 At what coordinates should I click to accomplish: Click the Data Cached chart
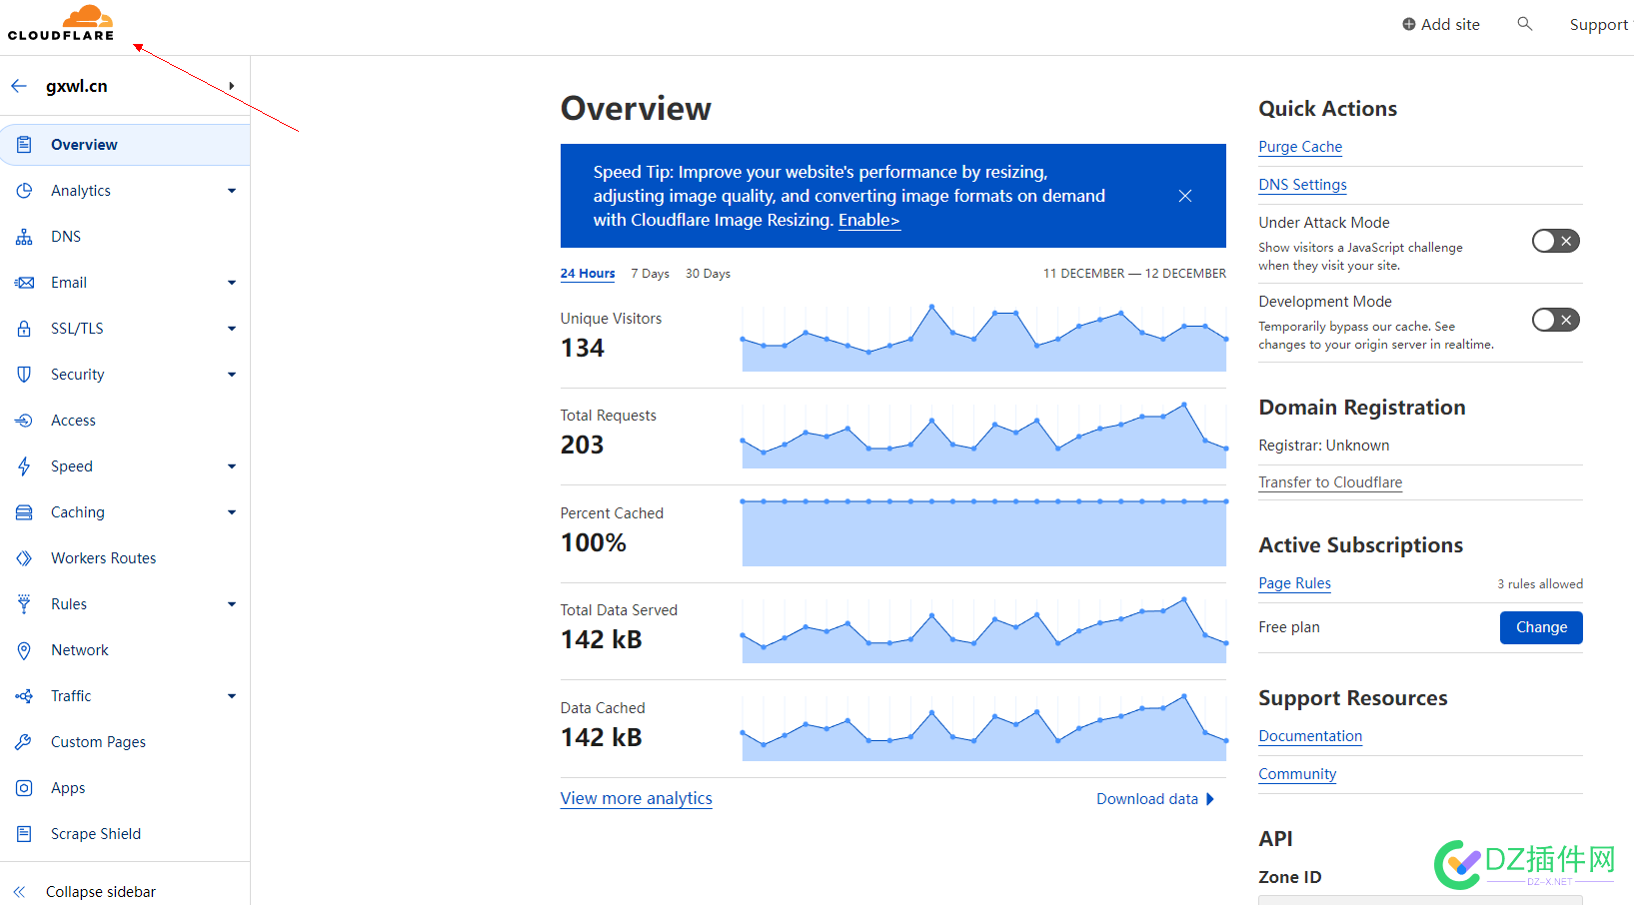click(x=984, y=727)
